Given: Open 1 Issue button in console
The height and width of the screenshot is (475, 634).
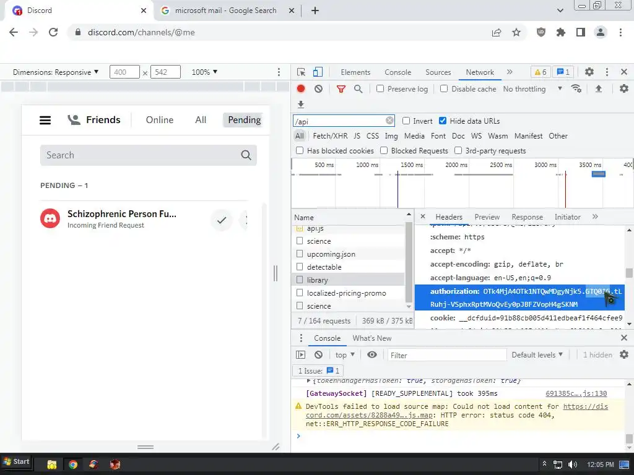Looking at the screenshot, I should (319, 371).
